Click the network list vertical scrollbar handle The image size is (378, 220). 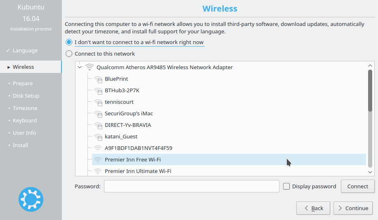(x=370, y=91)
